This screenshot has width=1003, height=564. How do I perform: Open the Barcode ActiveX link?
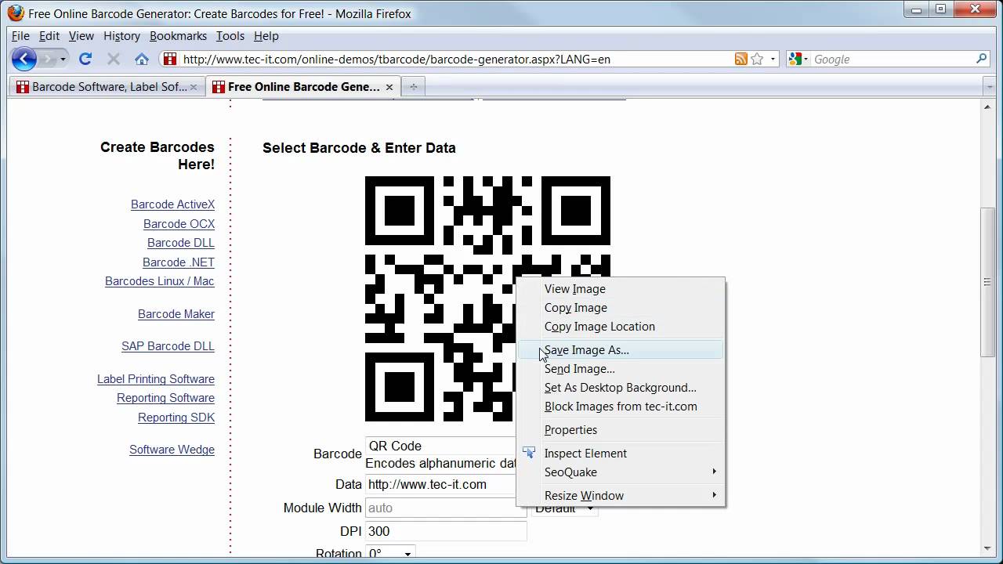[172, 204]
